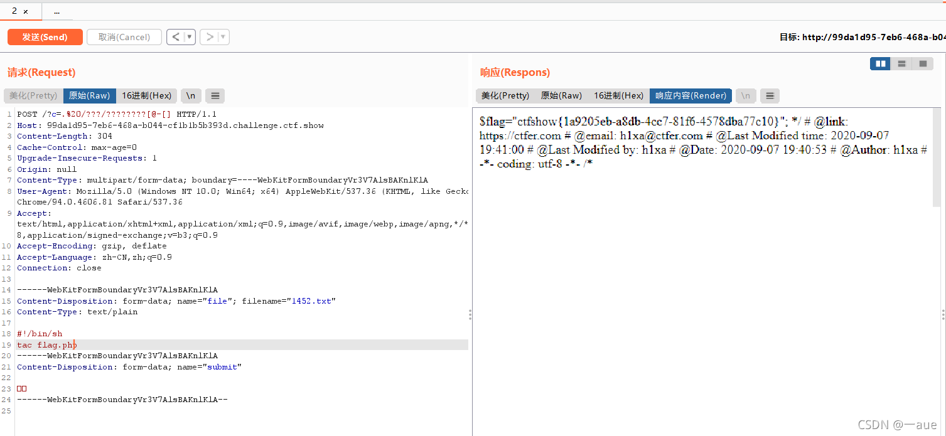This screenshot has height=436, width=946.
Task: Select the side-by-side layout icon
Action: point(880,63)
